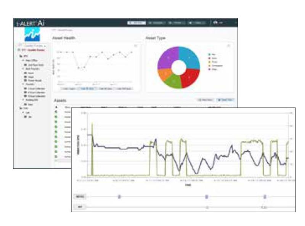The width and height of the screenshot is (305, 226).
Task: Click the first note marker on the timeline
Action: click(x=119, y=197)
